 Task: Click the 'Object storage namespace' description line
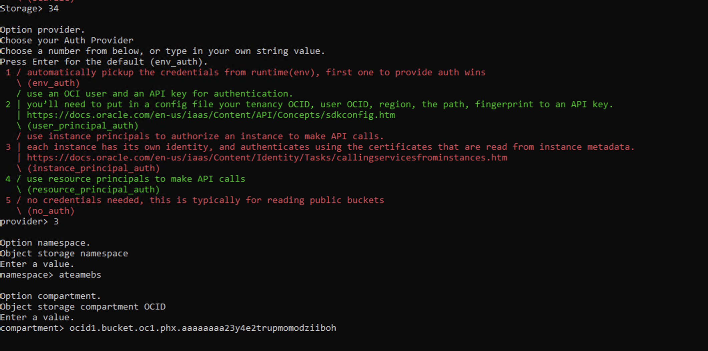tap(64, 253)
